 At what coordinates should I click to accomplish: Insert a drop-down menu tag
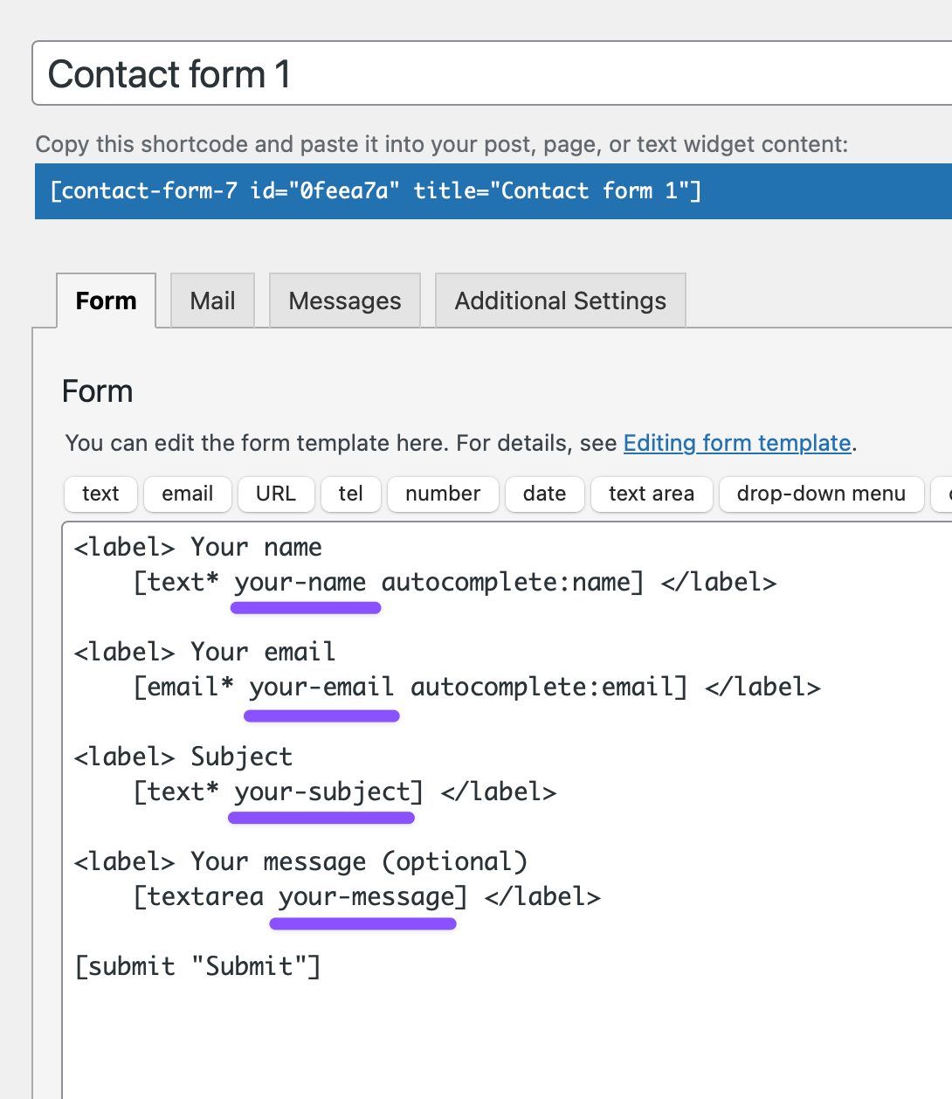point(821,494)
